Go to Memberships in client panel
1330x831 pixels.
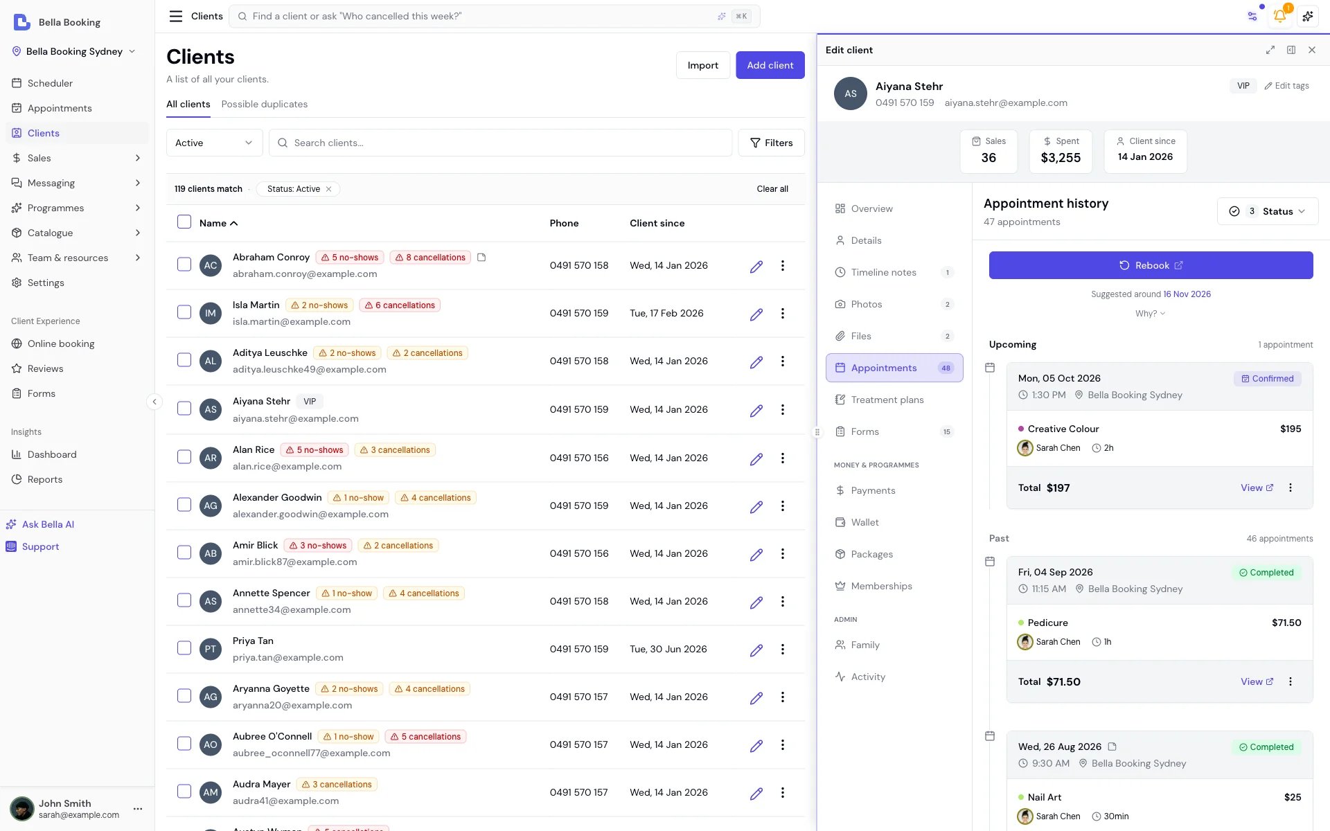894,586
